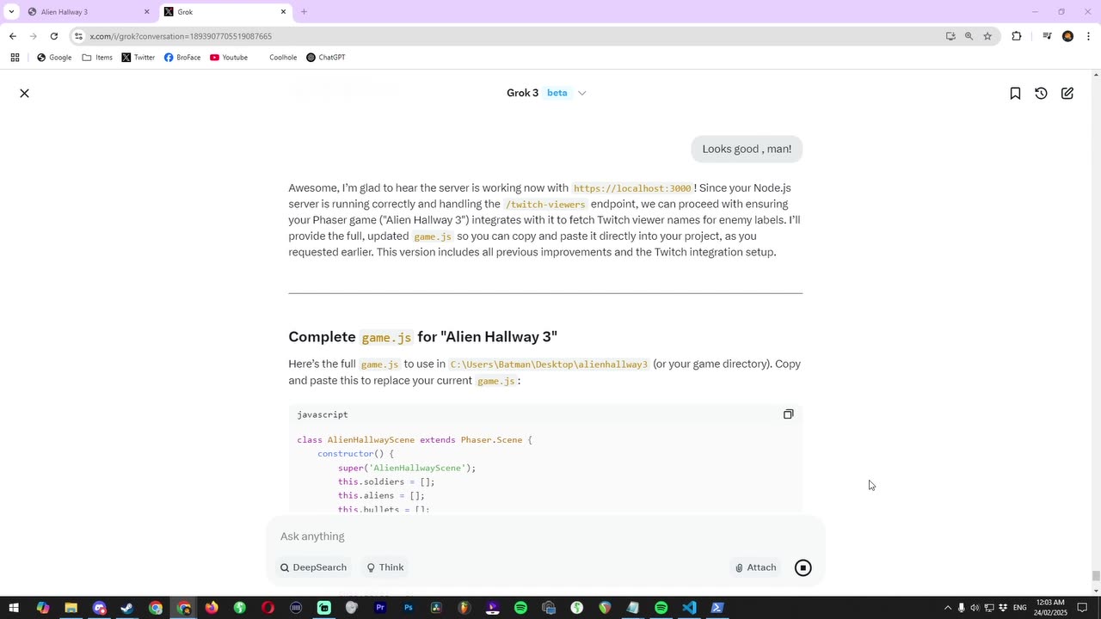Image resolution: width=1101 pixels, height=619 pixels.
Task: Open a new browser tab
Action: [304, 12]
